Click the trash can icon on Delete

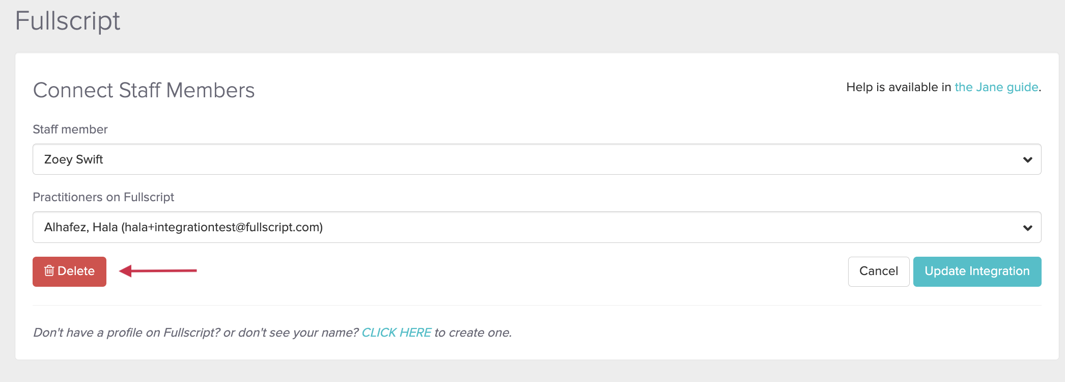tap(49, 271)
